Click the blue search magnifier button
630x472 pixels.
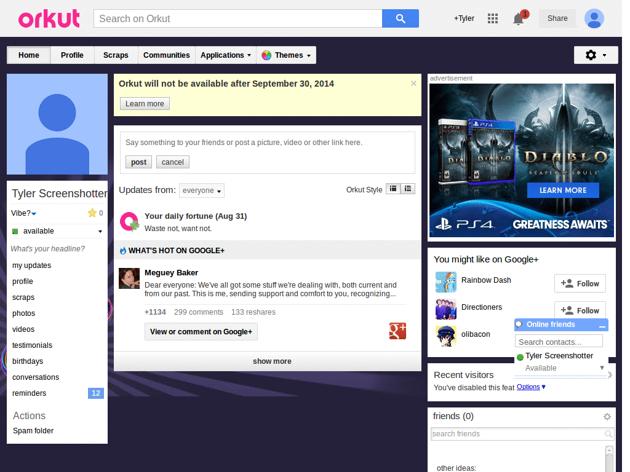click(x=400, y=18)
